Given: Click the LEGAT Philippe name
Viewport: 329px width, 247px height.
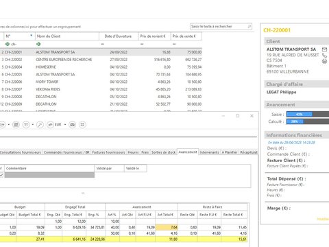Looking at the screenshot, I should click(281, 92).
